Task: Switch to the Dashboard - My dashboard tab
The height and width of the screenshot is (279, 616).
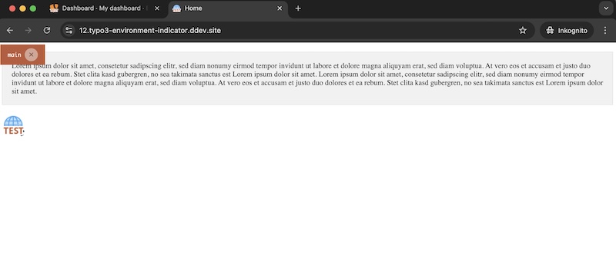Action: click(105, 8)
